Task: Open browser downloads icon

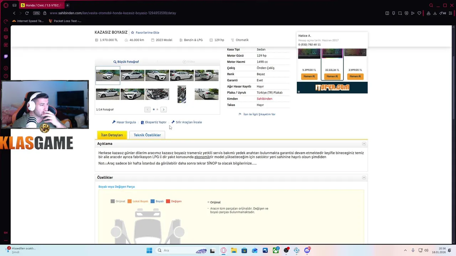Action: tap(435, 13)
